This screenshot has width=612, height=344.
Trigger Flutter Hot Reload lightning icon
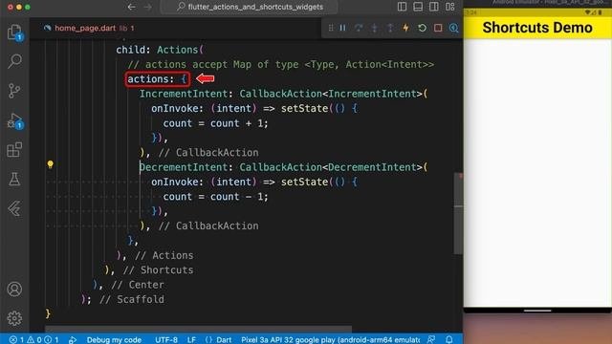point(405,28)
